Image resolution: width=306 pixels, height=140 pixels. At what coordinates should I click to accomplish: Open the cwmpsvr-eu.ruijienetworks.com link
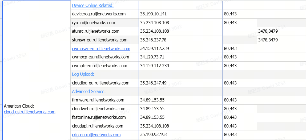point(101,48)
